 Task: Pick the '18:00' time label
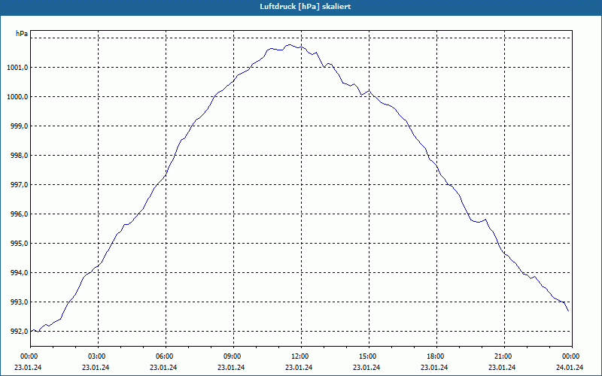tap(434, 356)
